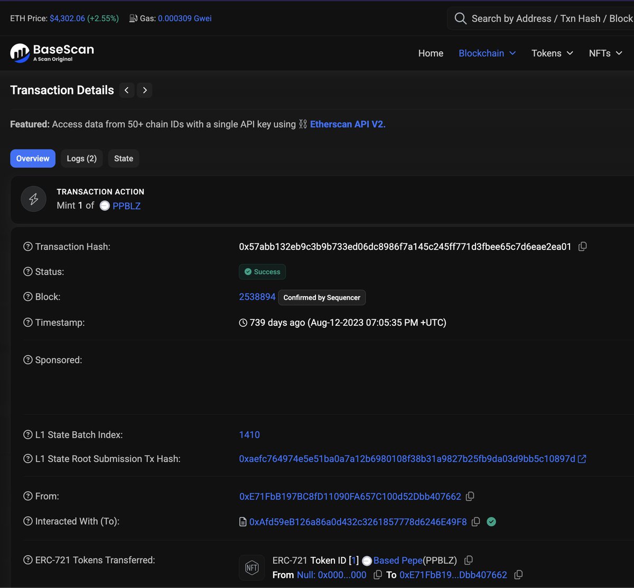Switch to the State tab

[x=124, y=158]
